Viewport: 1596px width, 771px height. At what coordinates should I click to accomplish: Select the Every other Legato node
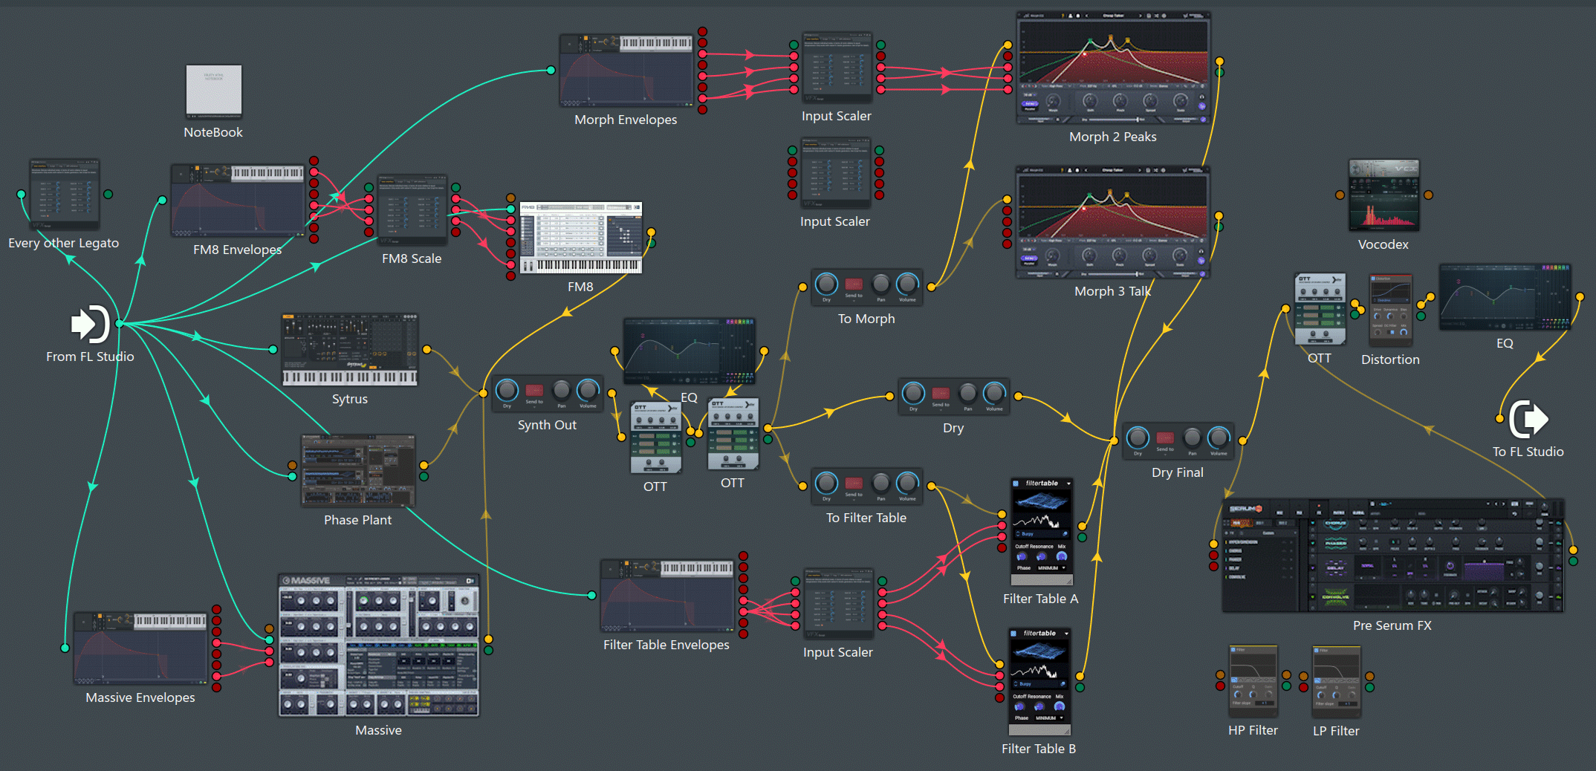[64, 195]
